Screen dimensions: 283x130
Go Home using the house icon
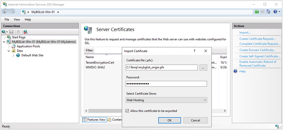click(268, 12)
